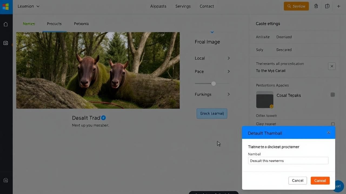The width and height of the screenshot is (346, 194).
Task: Dismiss the To the Mys Canail notice
Action: click(332, 66)
